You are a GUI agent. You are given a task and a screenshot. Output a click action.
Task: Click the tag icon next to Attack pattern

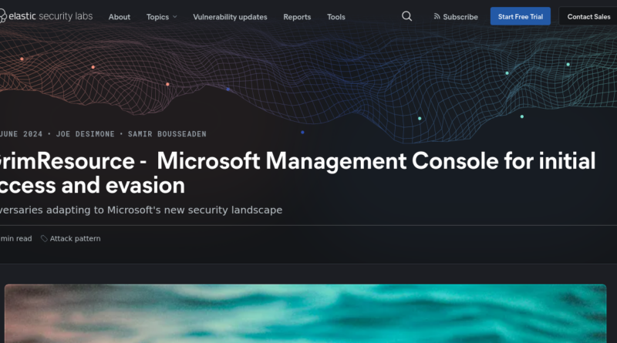click(x=44, y=239)
